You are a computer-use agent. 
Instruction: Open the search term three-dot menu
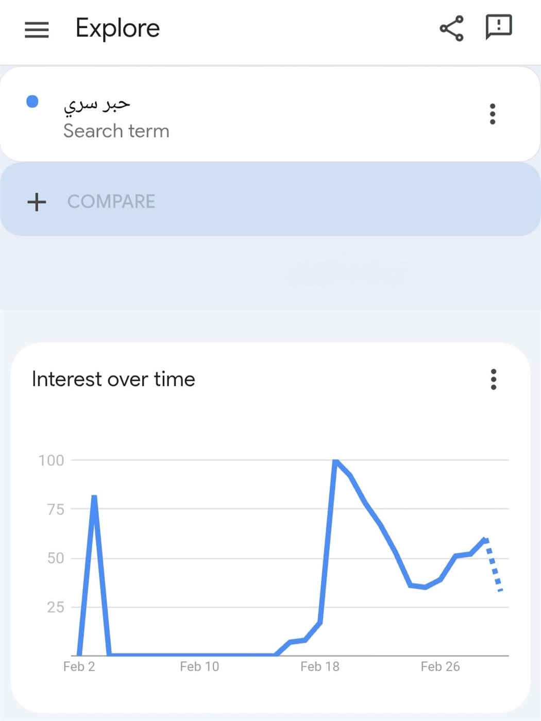click(x=493, y=114)
